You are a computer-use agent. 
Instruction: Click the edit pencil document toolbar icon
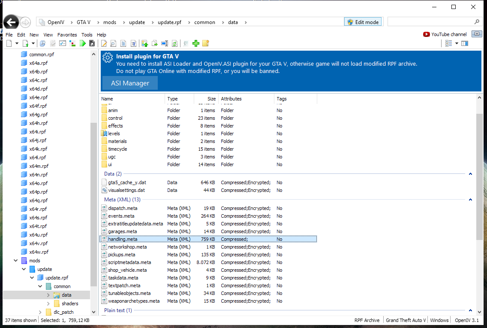[104, 43]
